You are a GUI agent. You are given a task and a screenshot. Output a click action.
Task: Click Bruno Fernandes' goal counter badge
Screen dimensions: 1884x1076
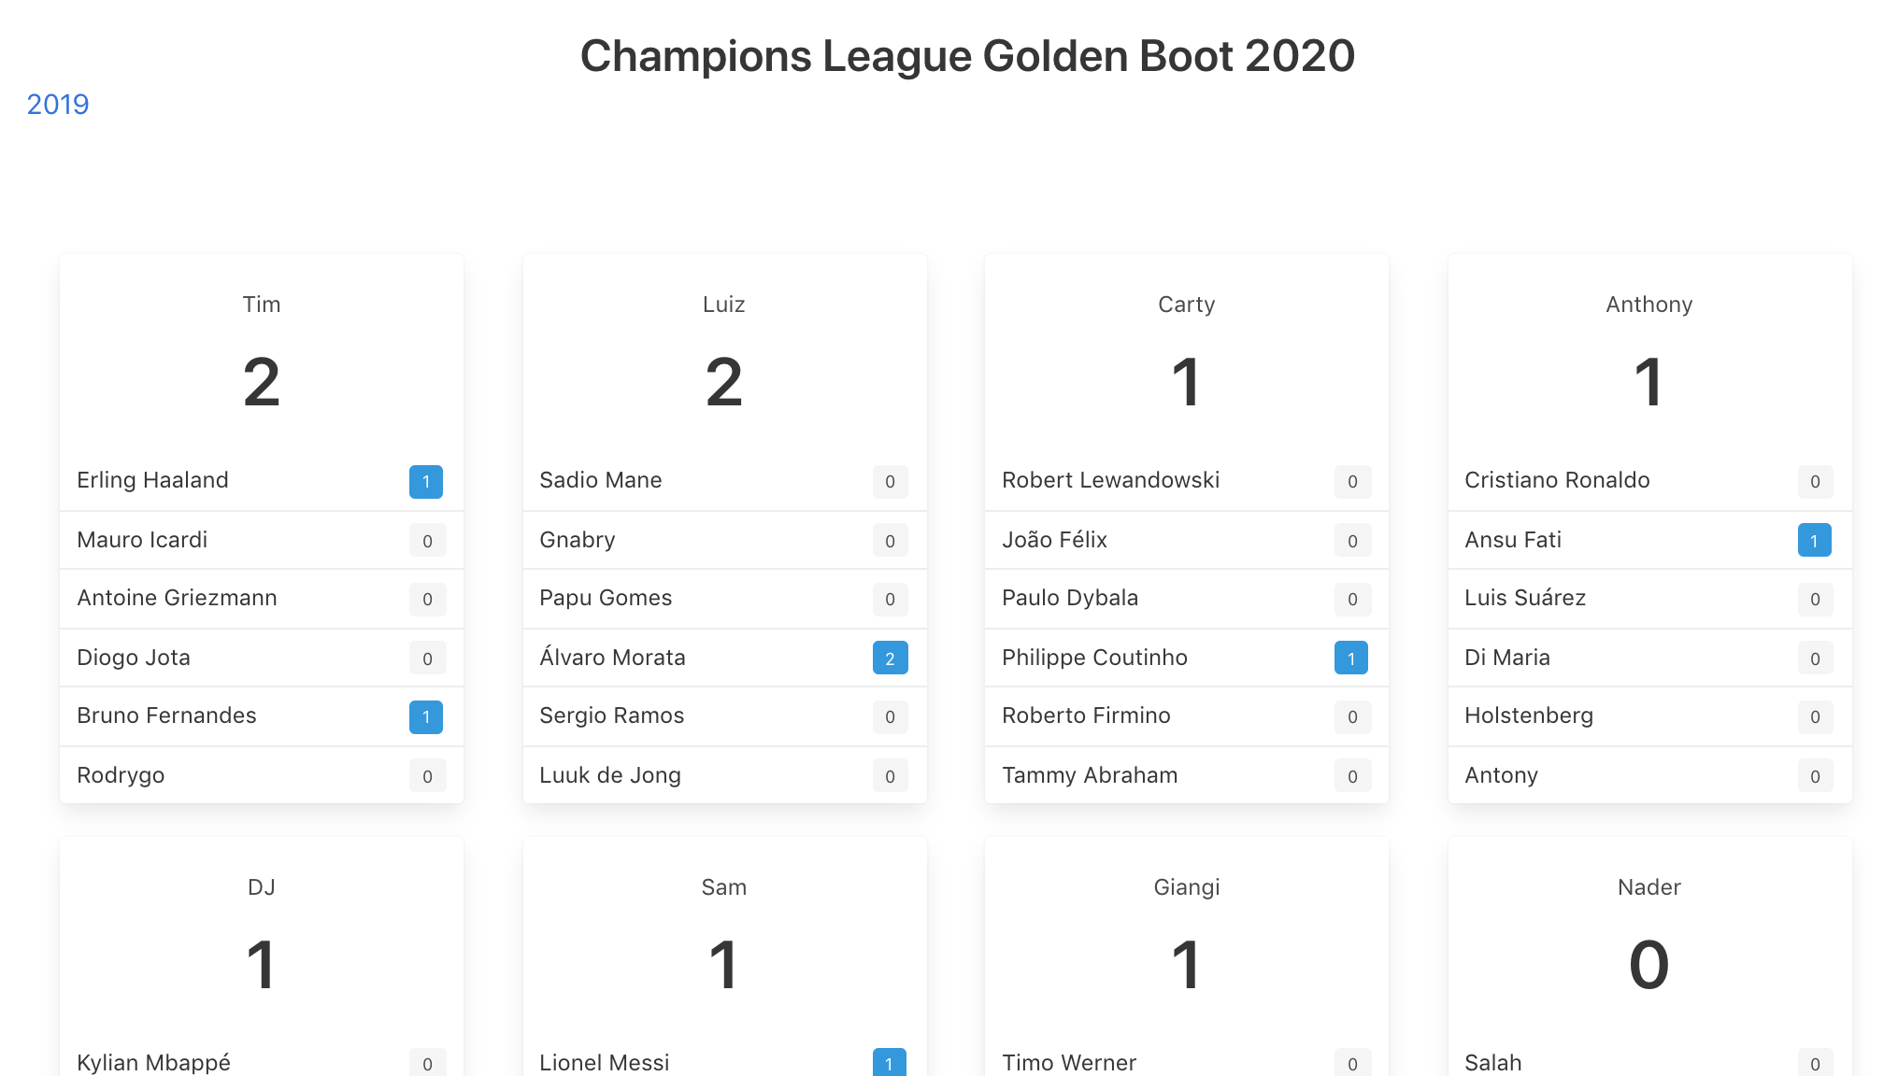click(x=426, y=716)
